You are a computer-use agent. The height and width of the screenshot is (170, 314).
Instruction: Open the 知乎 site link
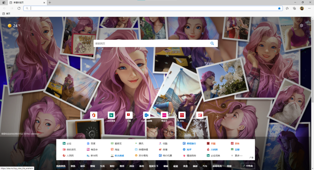click(189, 149)
